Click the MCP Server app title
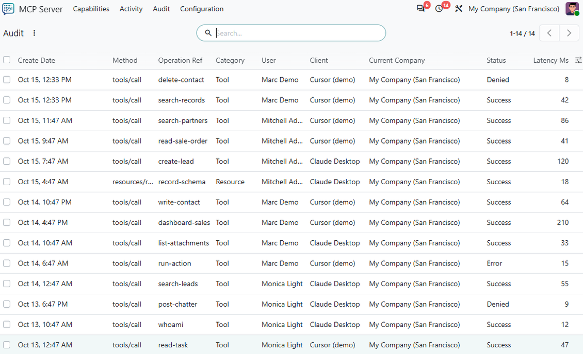The height and width of the screenshot is (354, 583). (x=41, y=9)
